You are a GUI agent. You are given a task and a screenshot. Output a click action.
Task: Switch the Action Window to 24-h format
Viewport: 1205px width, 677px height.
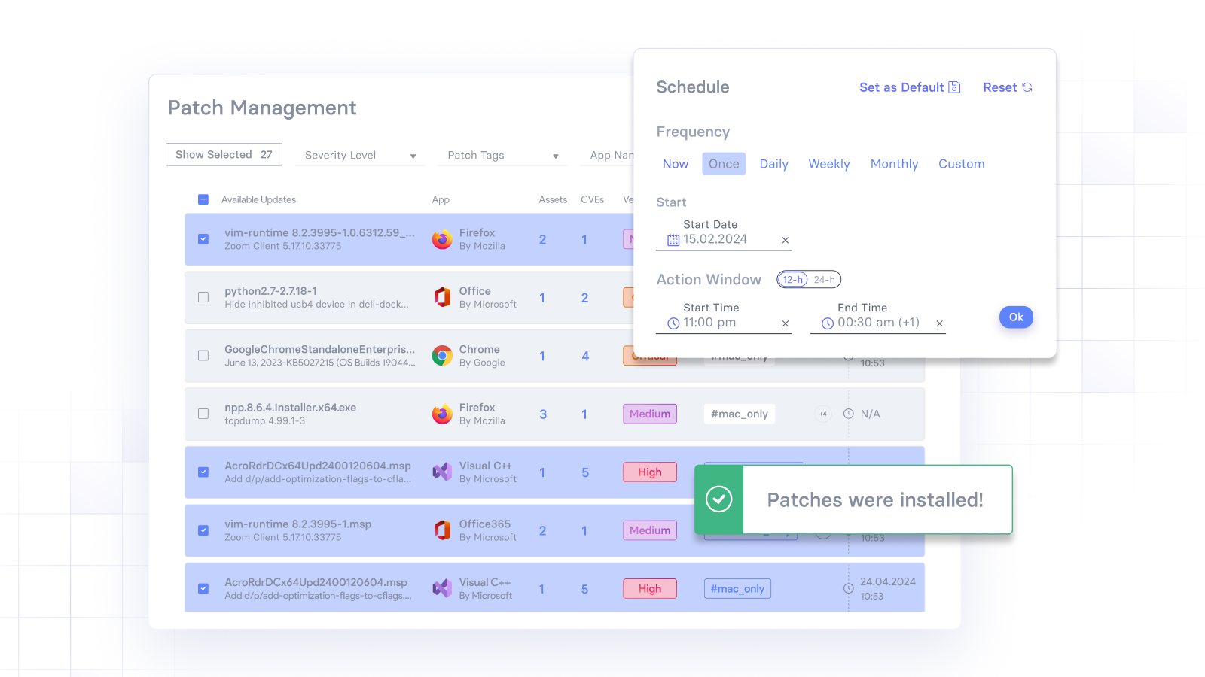point(825,279)
